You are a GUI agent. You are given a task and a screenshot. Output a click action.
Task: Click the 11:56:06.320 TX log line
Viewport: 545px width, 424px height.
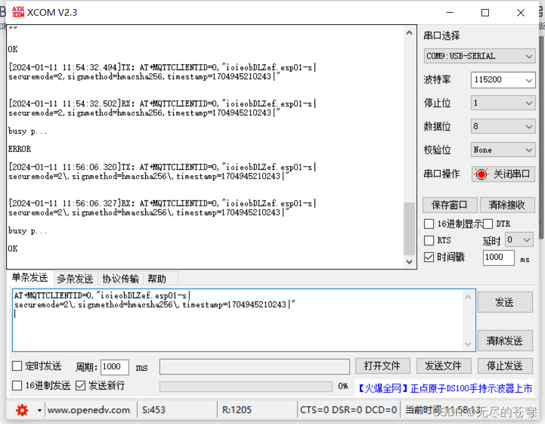[x=162, y=172]
